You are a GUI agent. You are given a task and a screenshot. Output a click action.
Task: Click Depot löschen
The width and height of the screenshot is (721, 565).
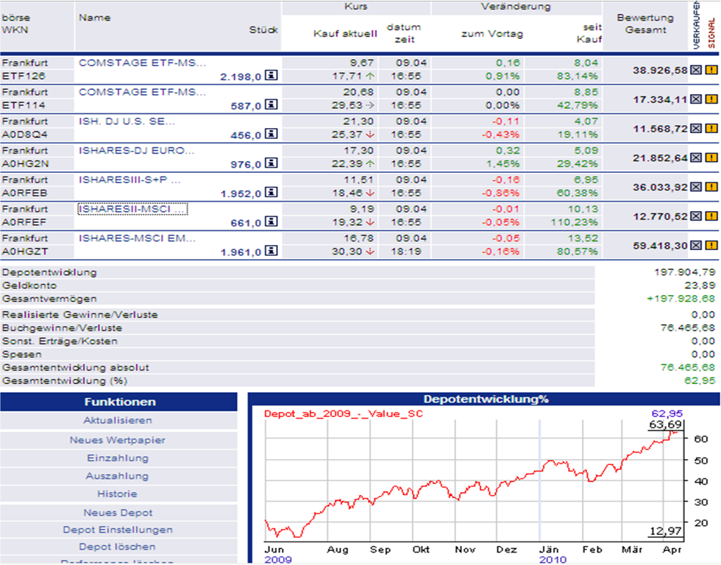pos(117,547)
